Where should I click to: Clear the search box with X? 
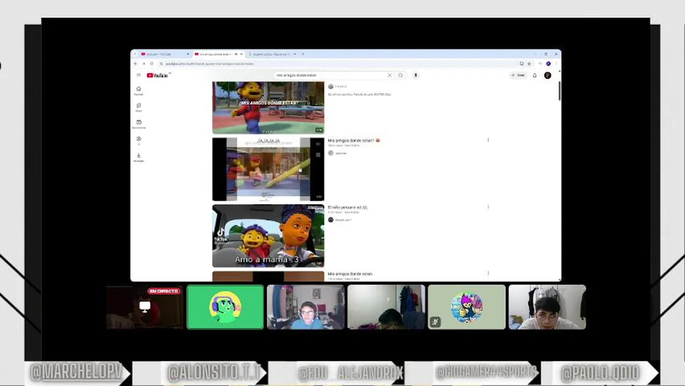pyautogui.click(x=390, y=76)
